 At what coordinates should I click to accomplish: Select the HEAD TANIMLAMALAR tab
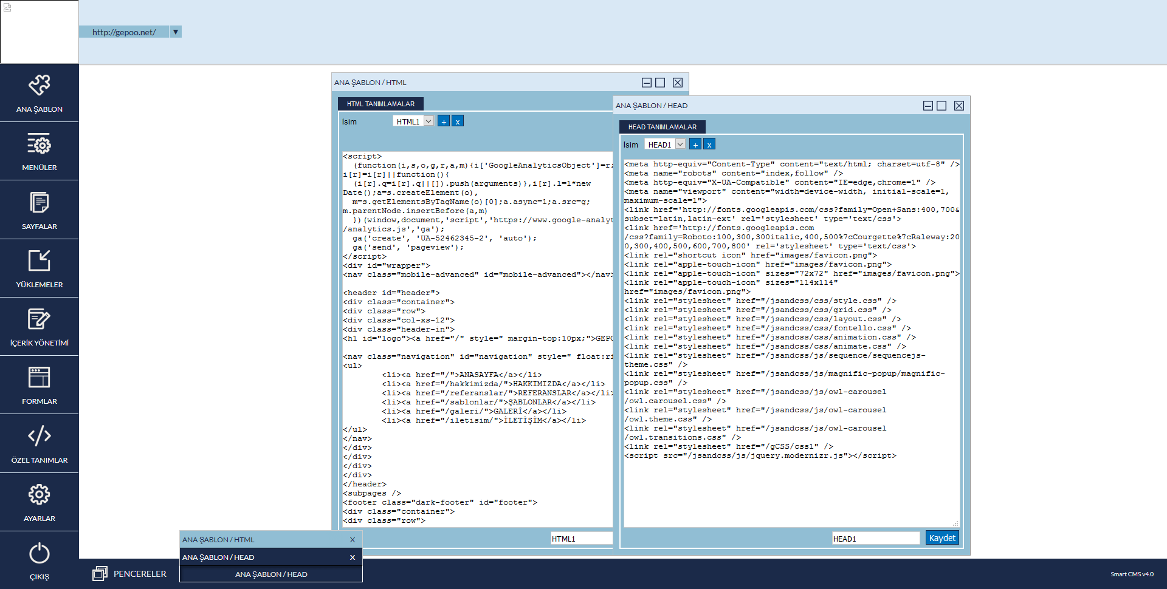(x=663, y=127)
